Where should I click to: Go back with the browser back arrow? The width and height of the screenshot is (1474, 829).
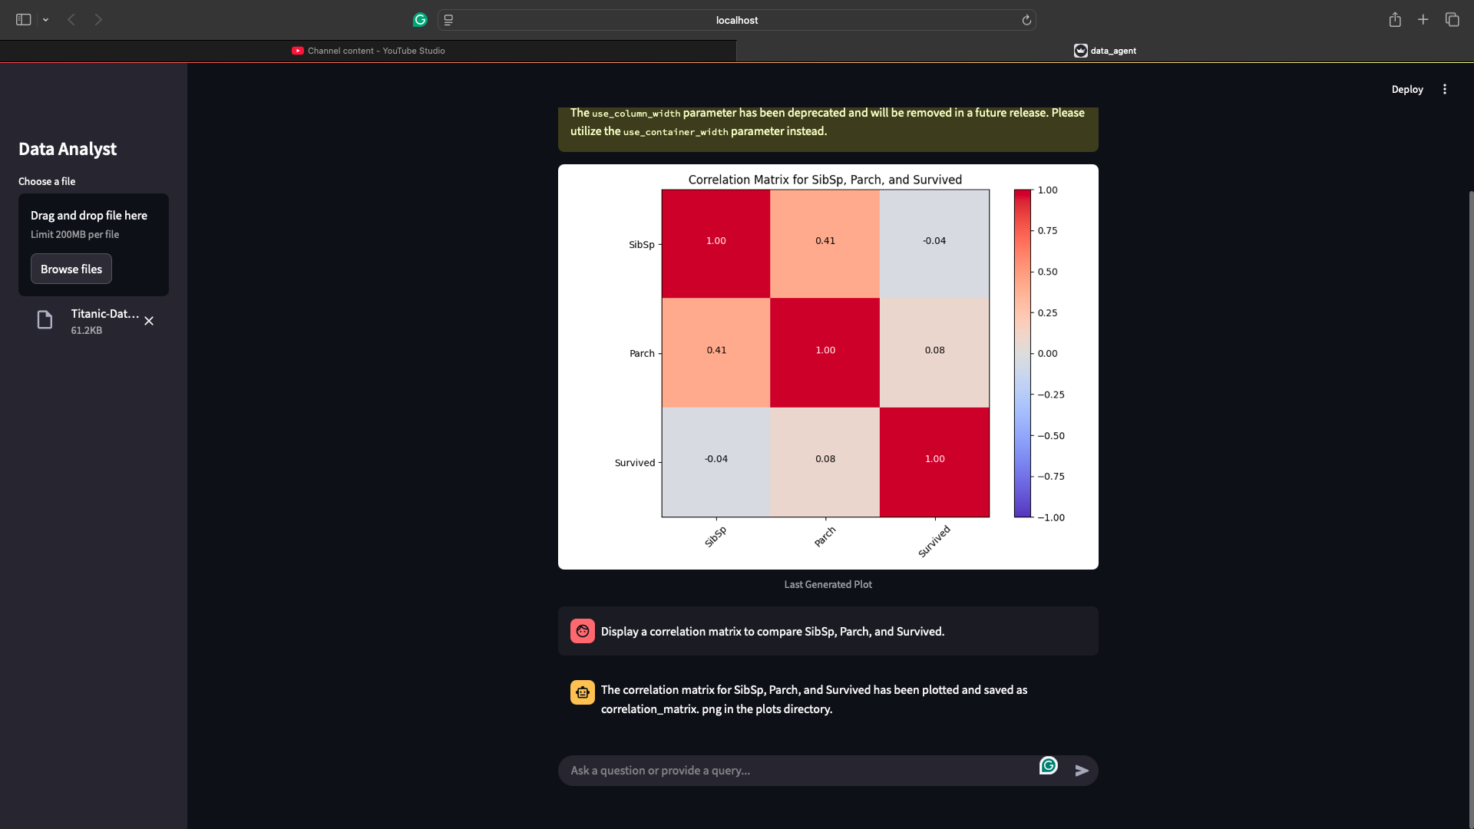coord(71,20)
